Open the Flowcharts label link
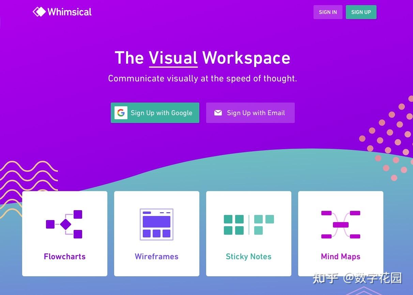The height and width of the screenshot is (295, 413). pyautogui.click(x=65, y=257)
